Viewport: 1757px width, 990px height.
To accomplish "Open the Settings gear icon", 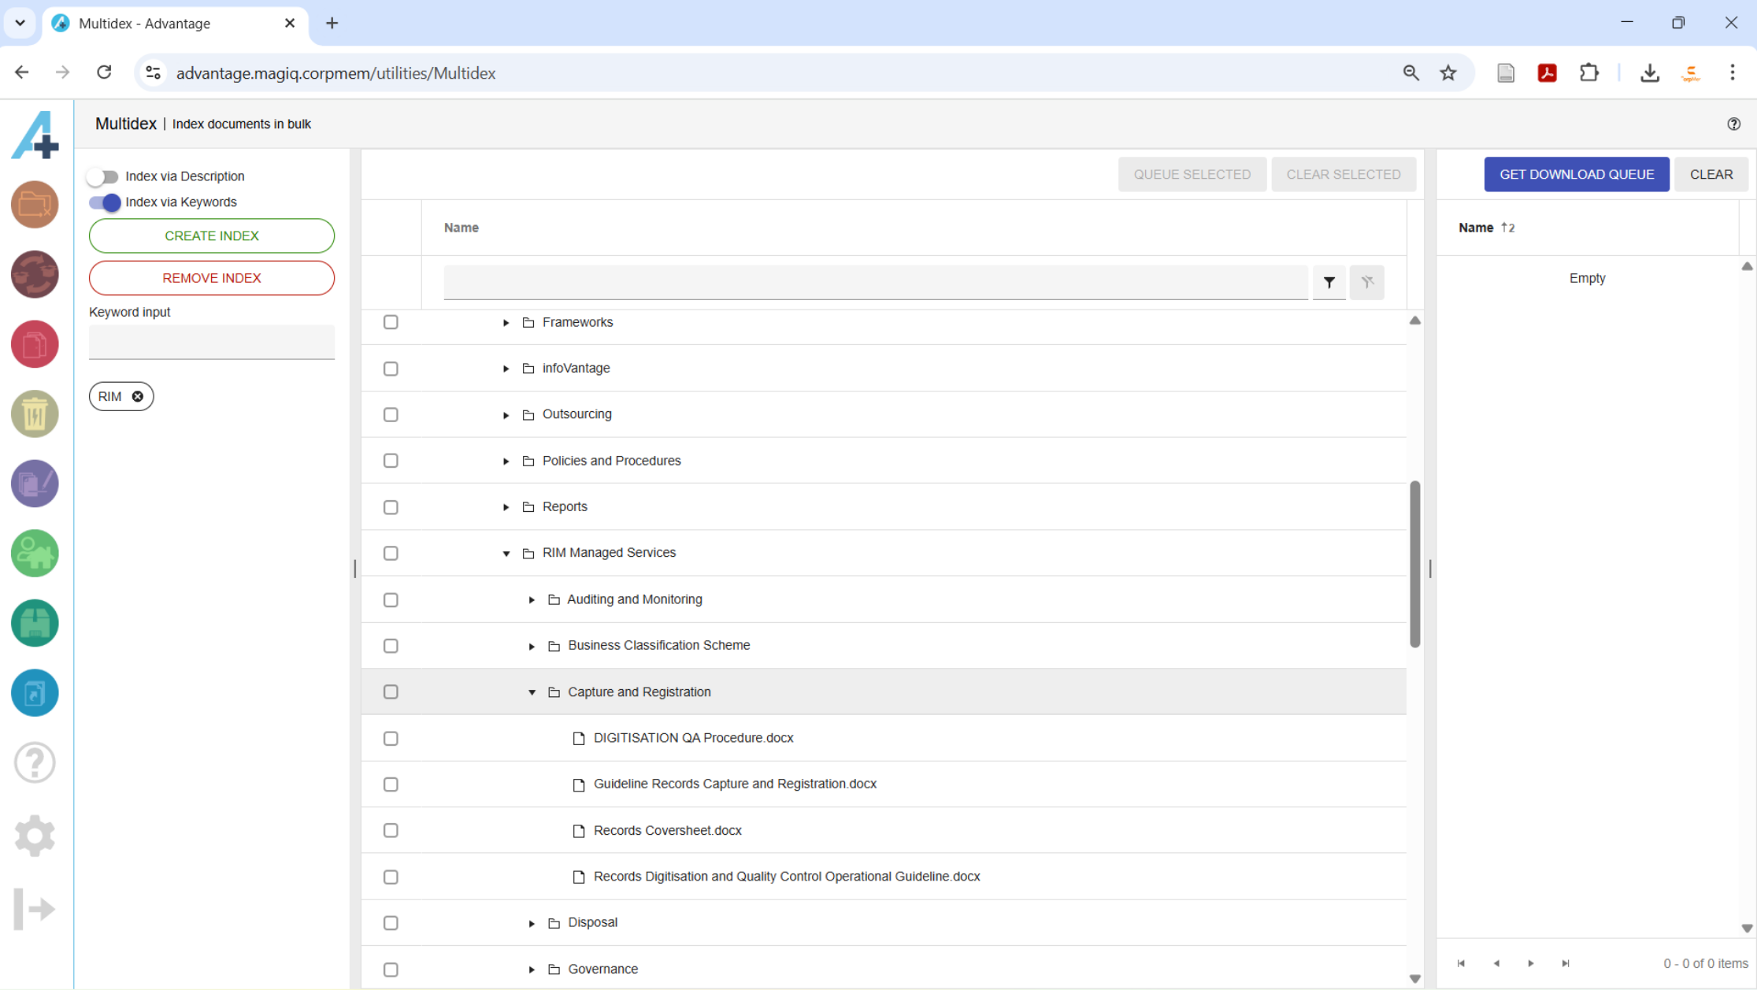I will pos(35,836).
